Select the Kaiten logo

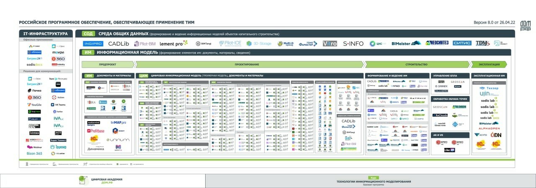(x=58, y=97)
